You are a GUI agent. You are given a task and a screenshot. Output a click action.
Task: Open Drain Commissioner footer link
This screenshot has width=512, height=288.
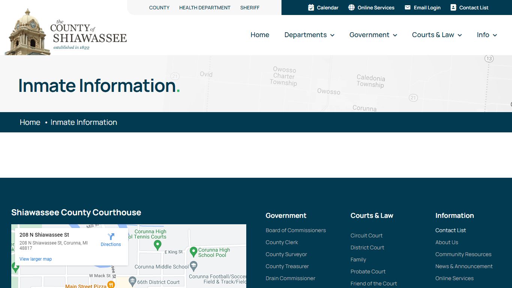[290, 278]
